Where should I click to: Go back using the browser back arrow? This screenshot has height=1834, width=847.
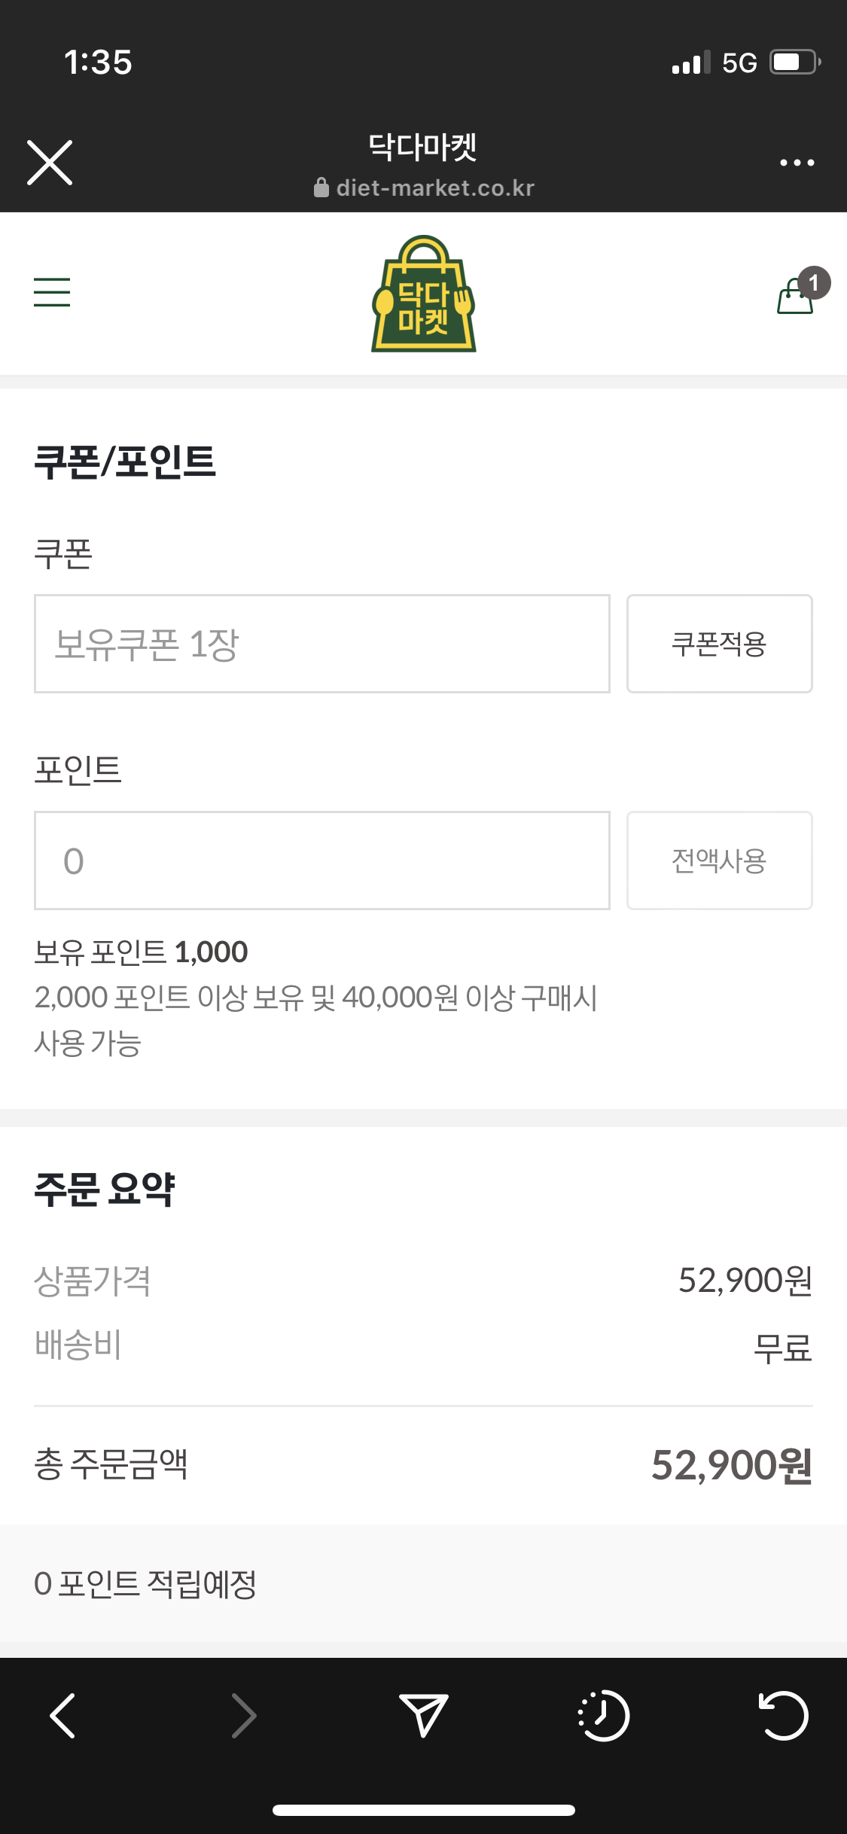62,1716
